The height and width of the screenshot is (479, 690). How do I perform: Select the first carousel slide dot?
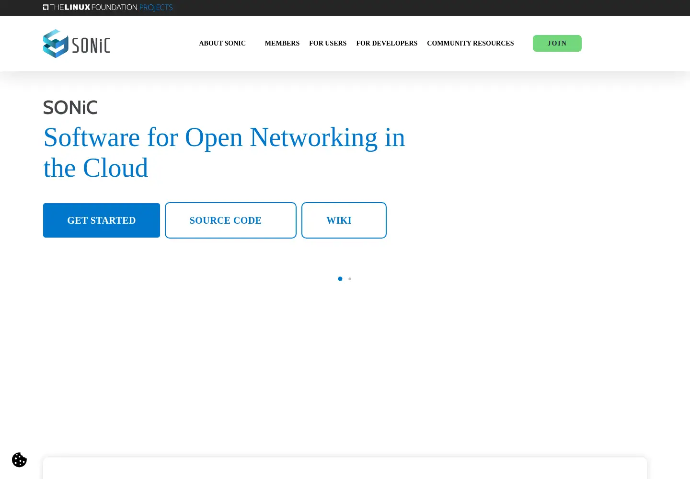(340, 279)
